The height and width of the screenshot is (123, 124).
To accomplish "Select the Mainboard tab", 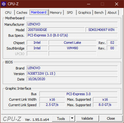I will click(38, 12).
